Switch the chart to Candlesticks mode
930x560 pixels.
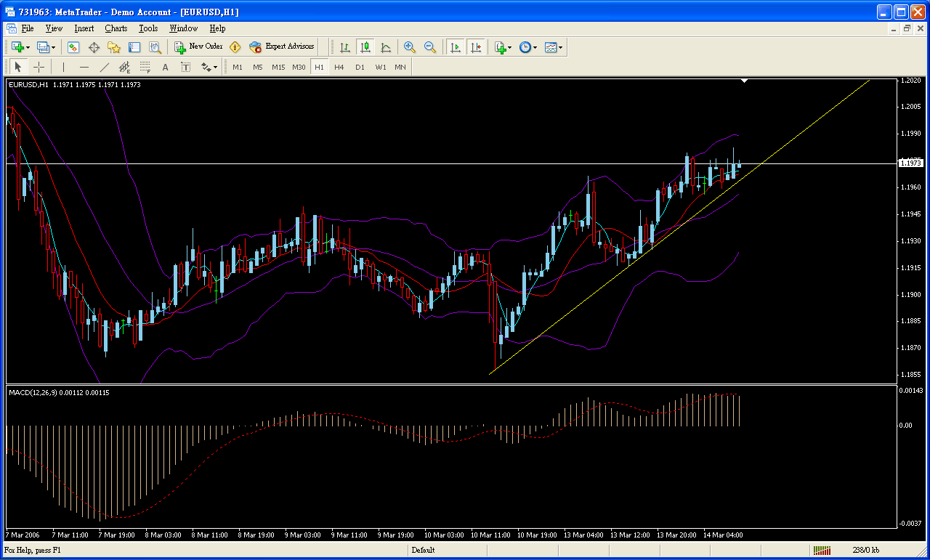(x=365, y=47)
